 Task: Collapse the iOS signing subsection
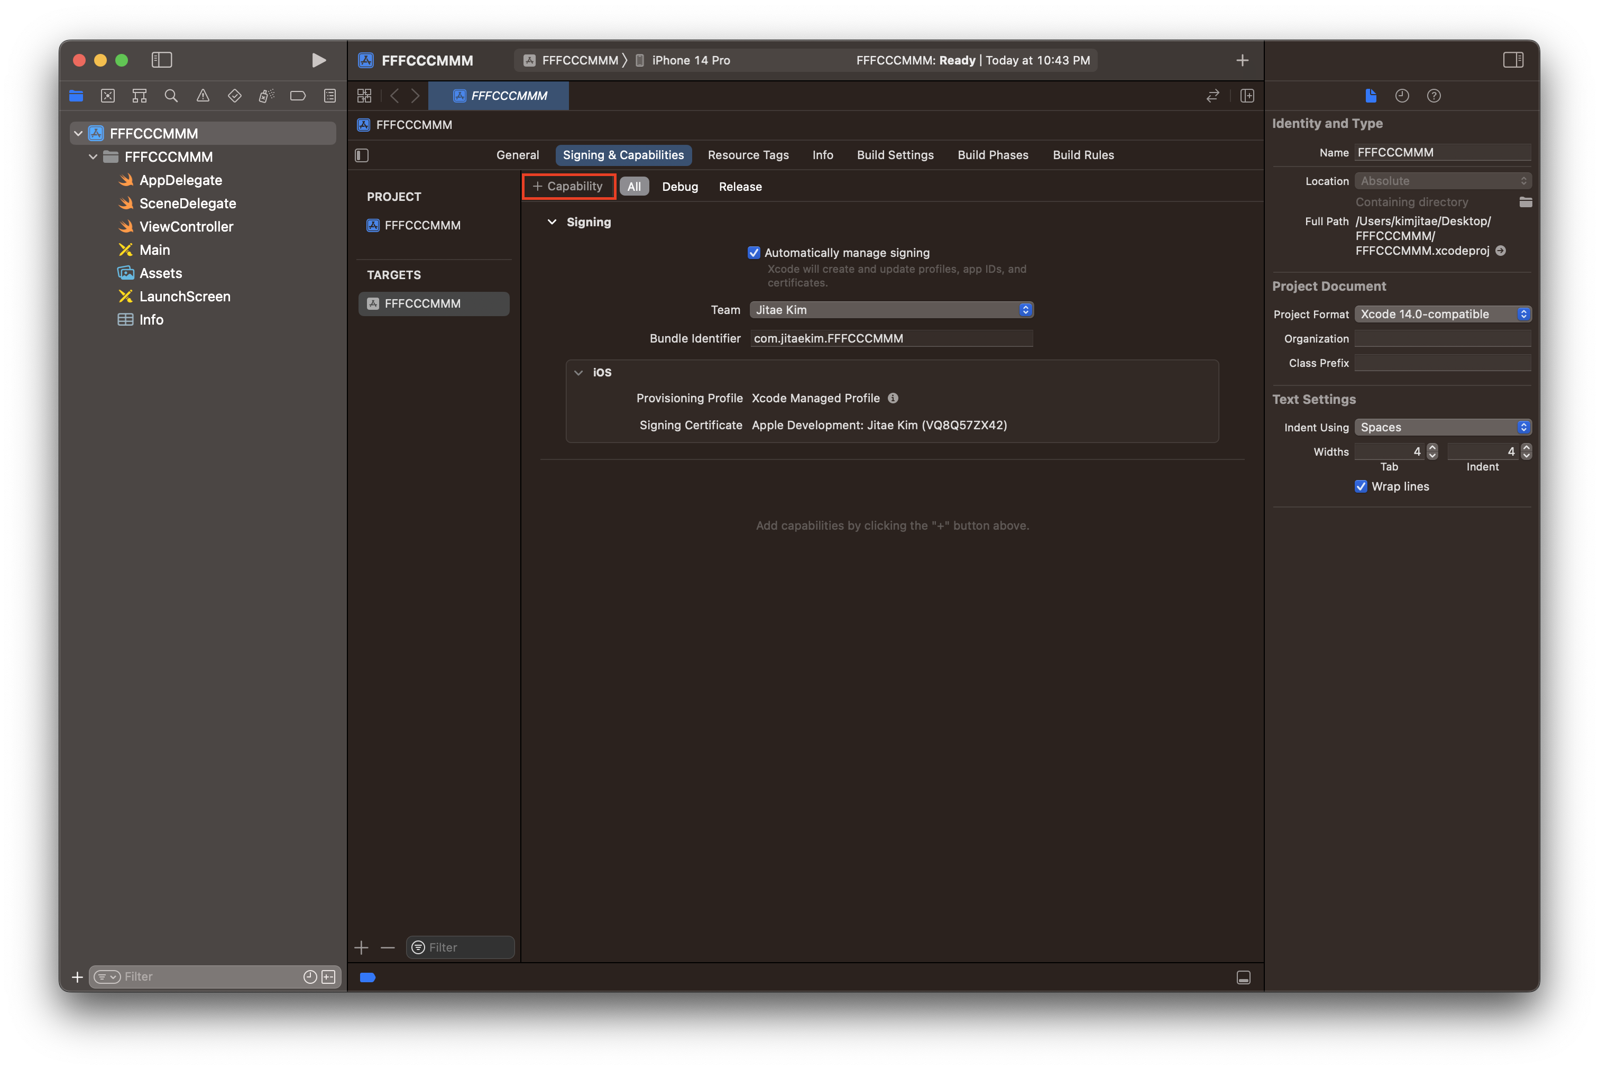[578, 373]
